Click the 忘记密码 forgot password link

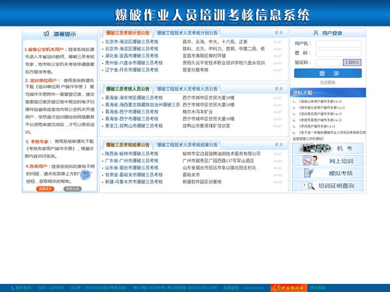tap(328, 82)
